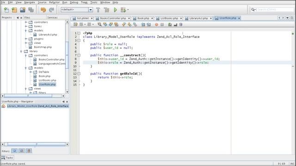Toggle third Navigator filter button

29,151
